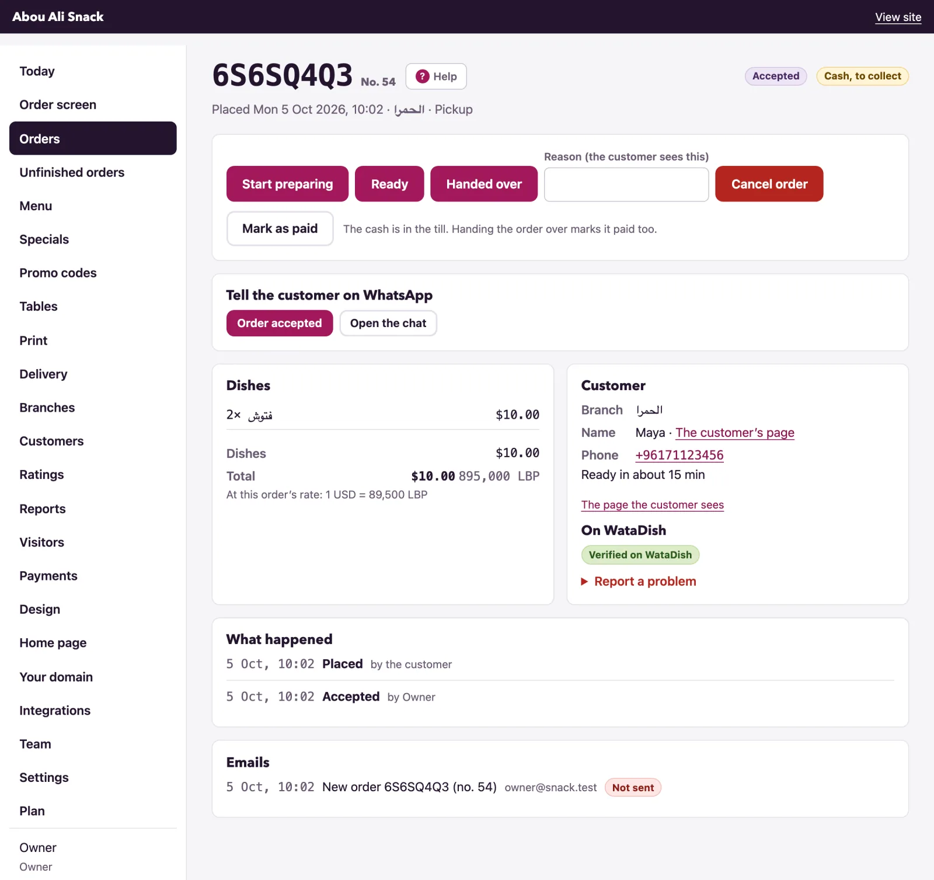The image size is (934, 880).
Task: Open the Menu section
Action: coord(93,206)
